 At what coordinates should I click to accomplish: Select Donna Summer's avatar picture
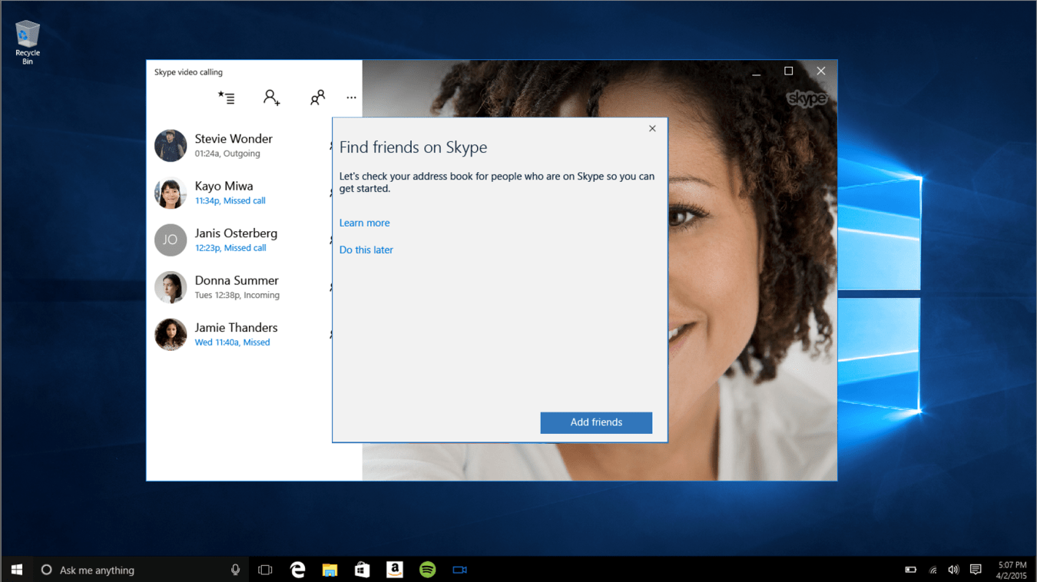coord(171,287)
